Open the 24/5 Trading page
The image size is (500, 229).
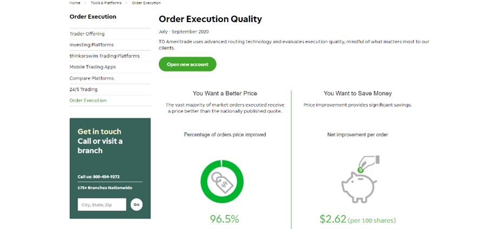(x=83, y=89)
